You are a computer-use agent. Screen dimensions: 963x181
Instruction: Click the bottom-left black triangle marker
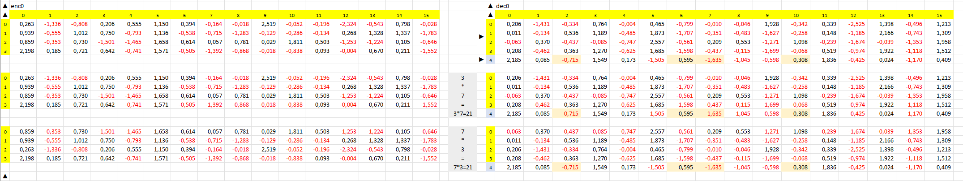pyautogui.click(x=5, y=176)
